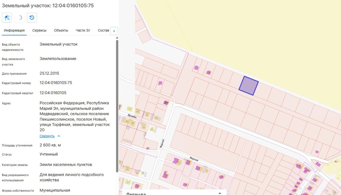Click the Легенда panel title
The width and height of the screenshot is (341, 195).
coord(136,194)
